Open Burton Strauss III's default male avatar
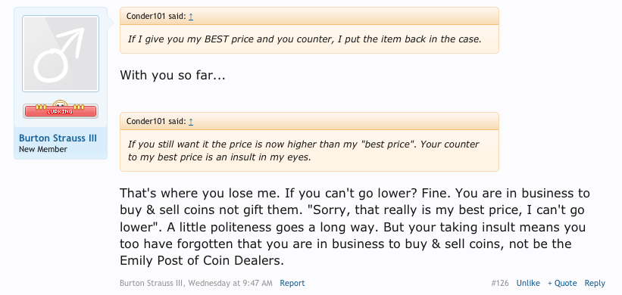This screenshot has width=622, height=295. 61,54
